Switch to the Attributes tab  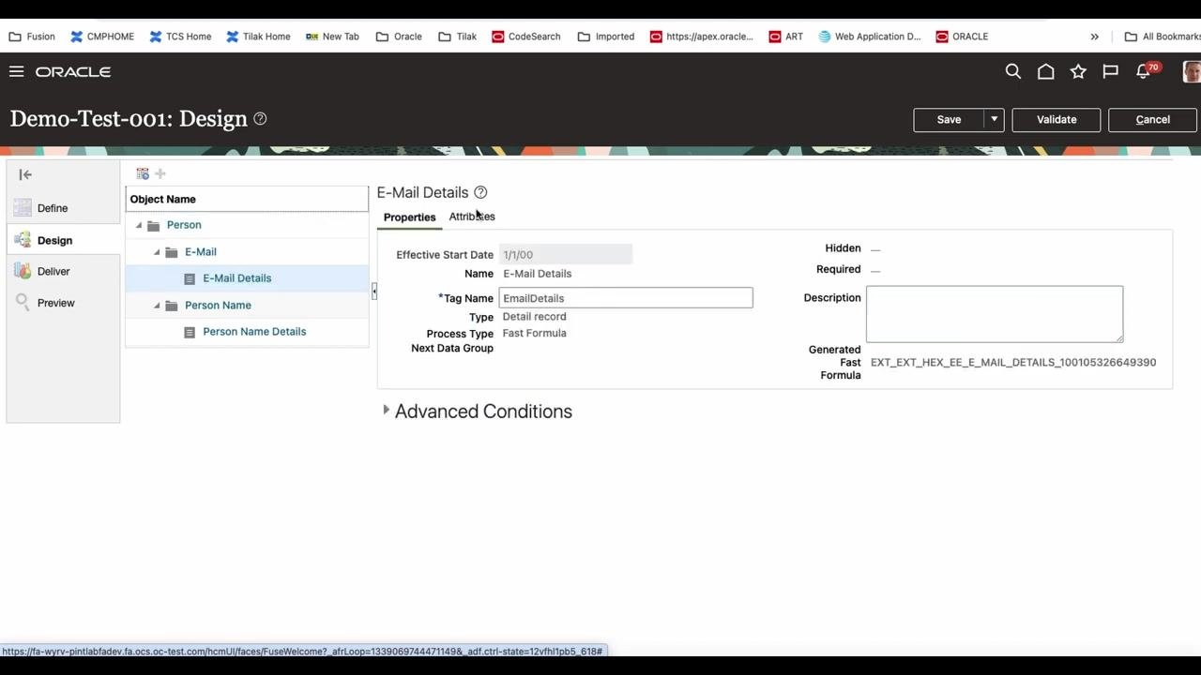(x=472, y=217)
